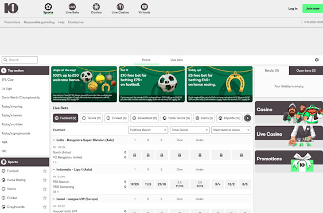323x213 pixels.
Task: Open the Virtuals header icon
Action: pos(144,7)
